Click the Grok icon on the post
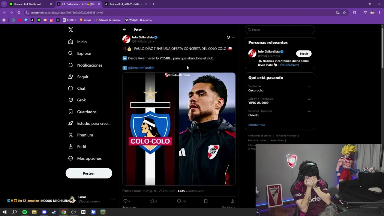384x216 pixels. click(228, 37)
